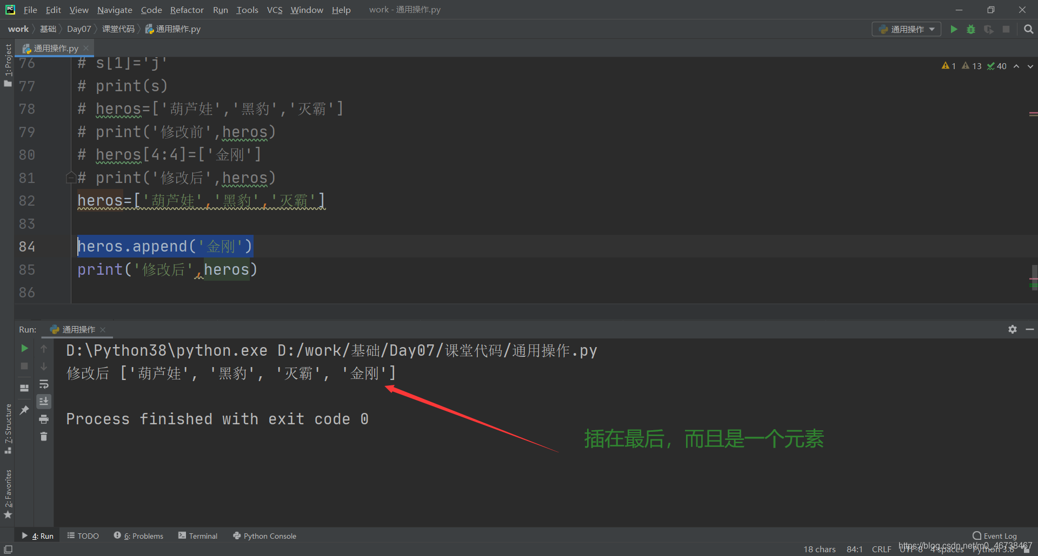Click the 课堂代码 breadcrumb
The image size is (1038, 556).
pos(118,29)
